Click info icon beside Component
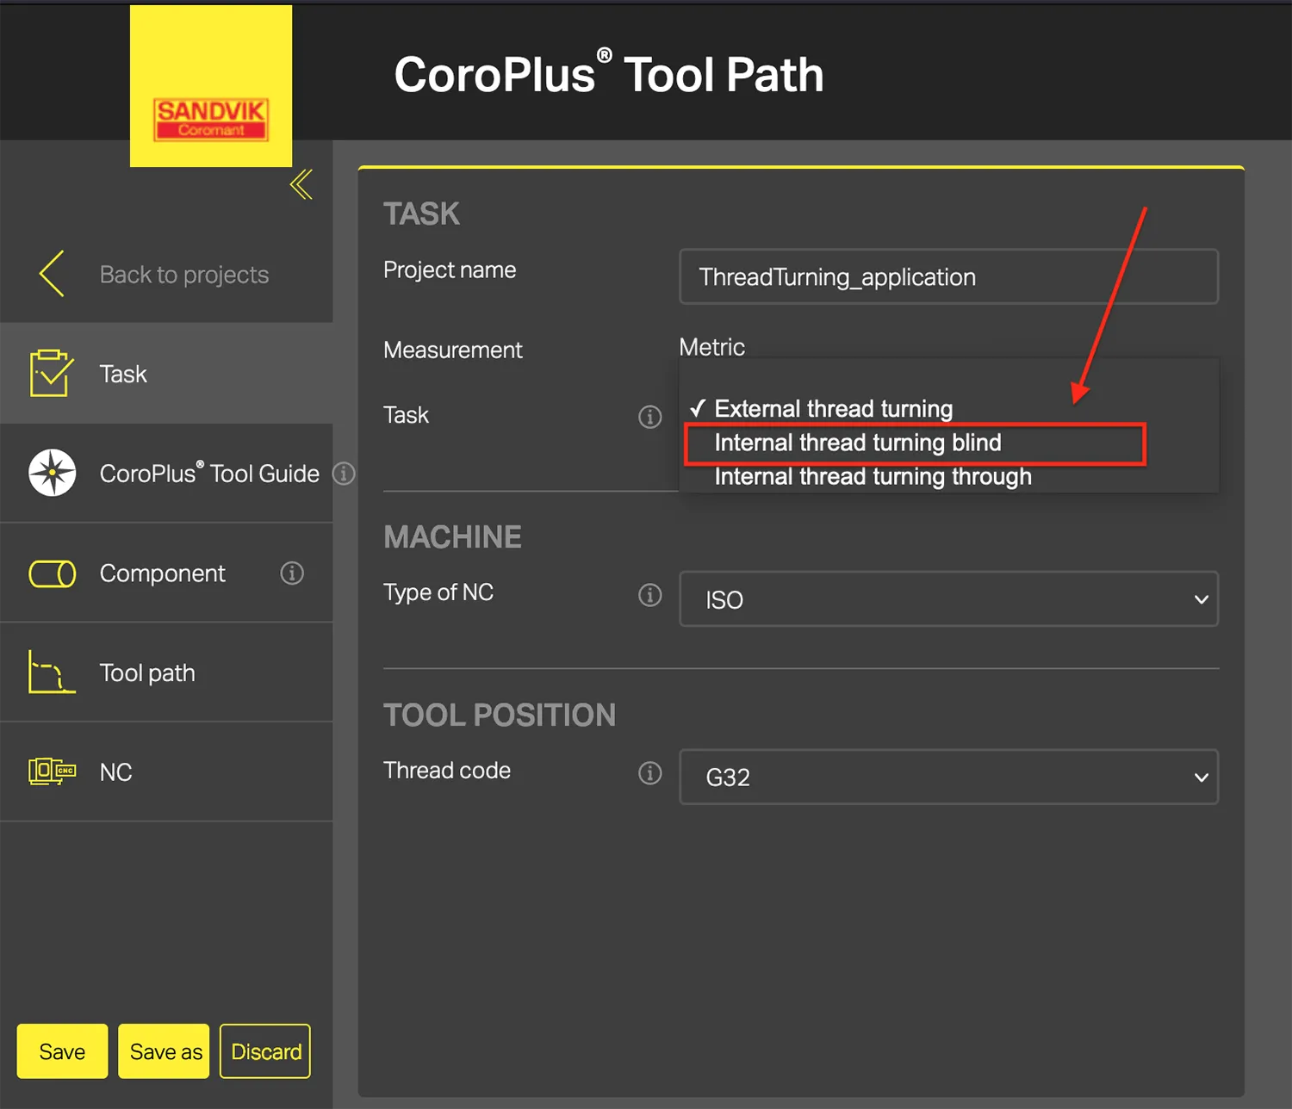 [292, 573]
